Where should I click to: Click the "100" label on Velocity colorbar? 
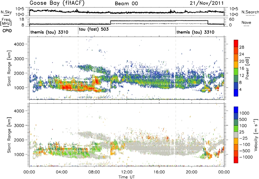click(x=243, y=126)
